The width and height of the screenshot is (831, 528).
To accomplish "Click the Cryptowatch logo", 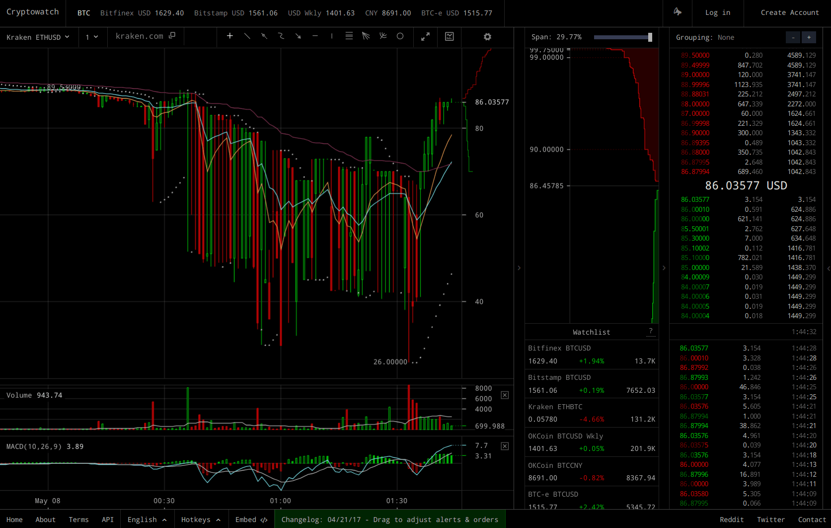I will [x=33, y=12].
